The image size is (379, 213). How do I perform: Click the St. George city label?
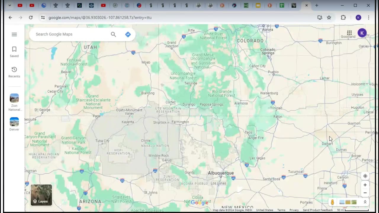(42, 110)
